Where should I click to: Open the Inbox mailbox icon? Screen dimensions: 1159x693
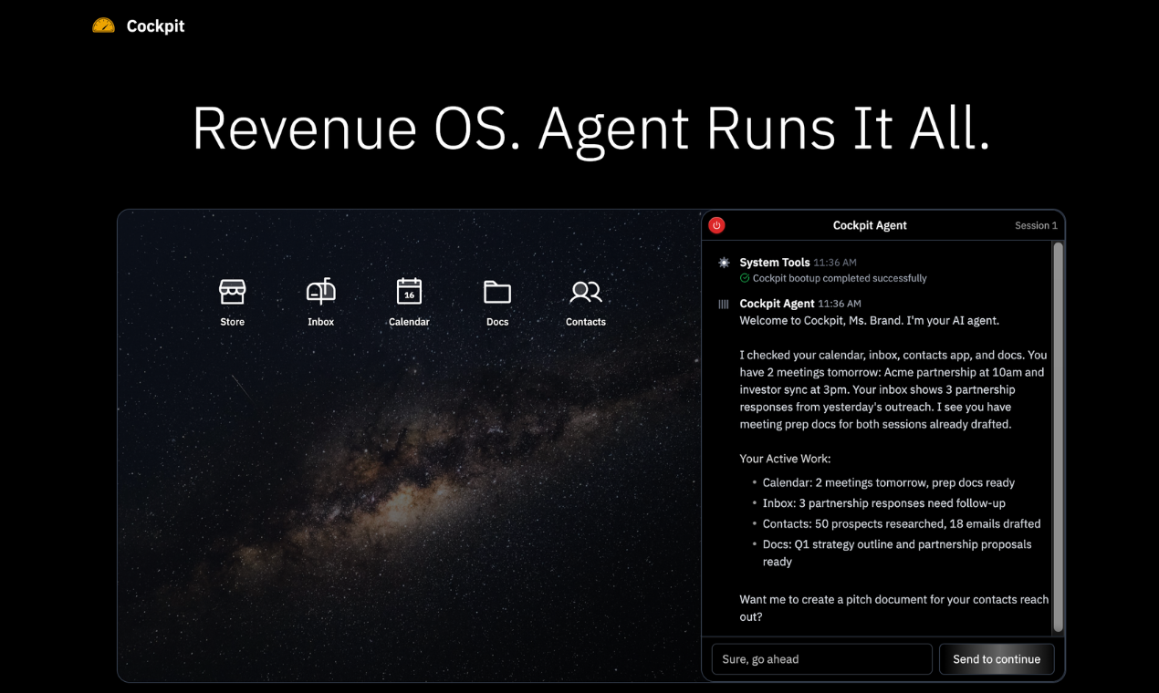coord(320,293)
